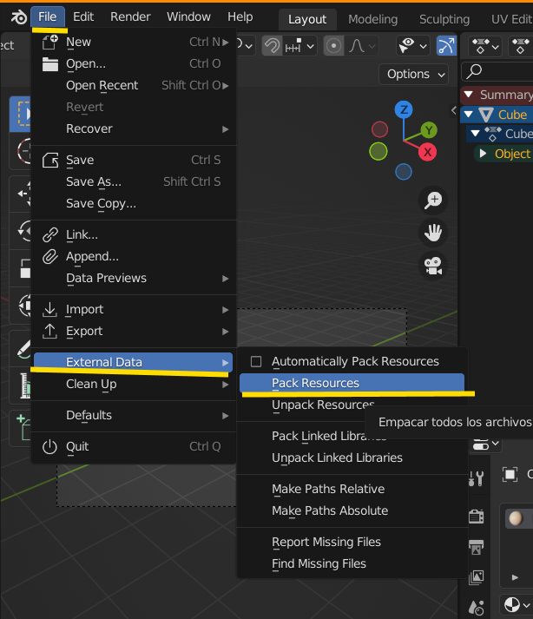This screenshot has width=533, height=619.
Task: Choose Save As... menu entry
Action: pos(134,181)
